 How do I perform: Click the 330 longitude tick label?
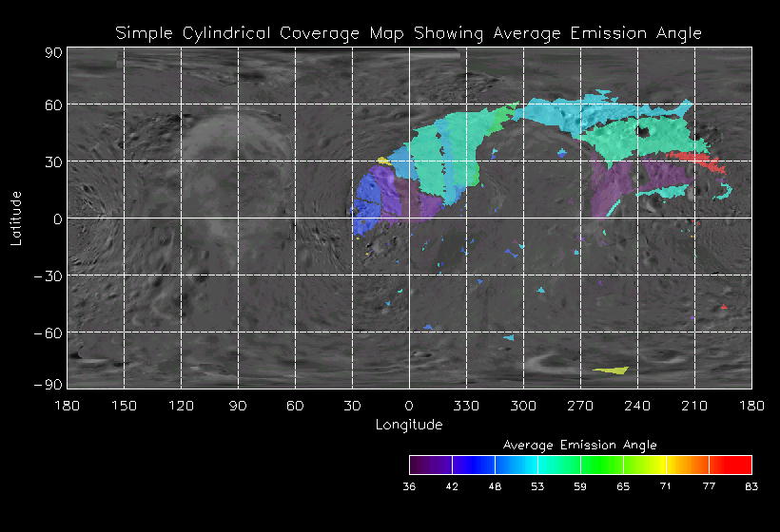[x=466, y=406]
